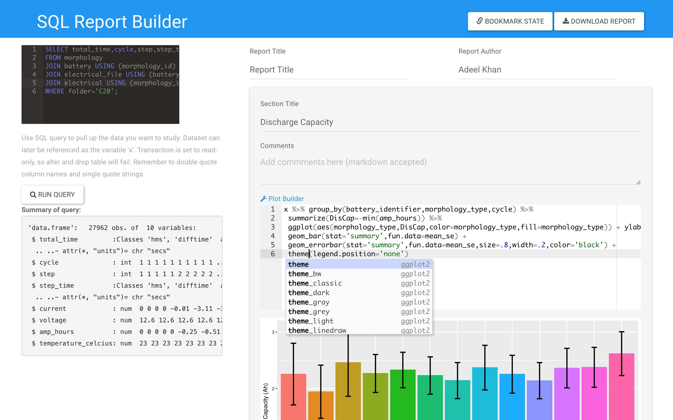Select the theme_bw autocomplete option
The width and height of the screenshot is (673, 420).
pos(358,273)
